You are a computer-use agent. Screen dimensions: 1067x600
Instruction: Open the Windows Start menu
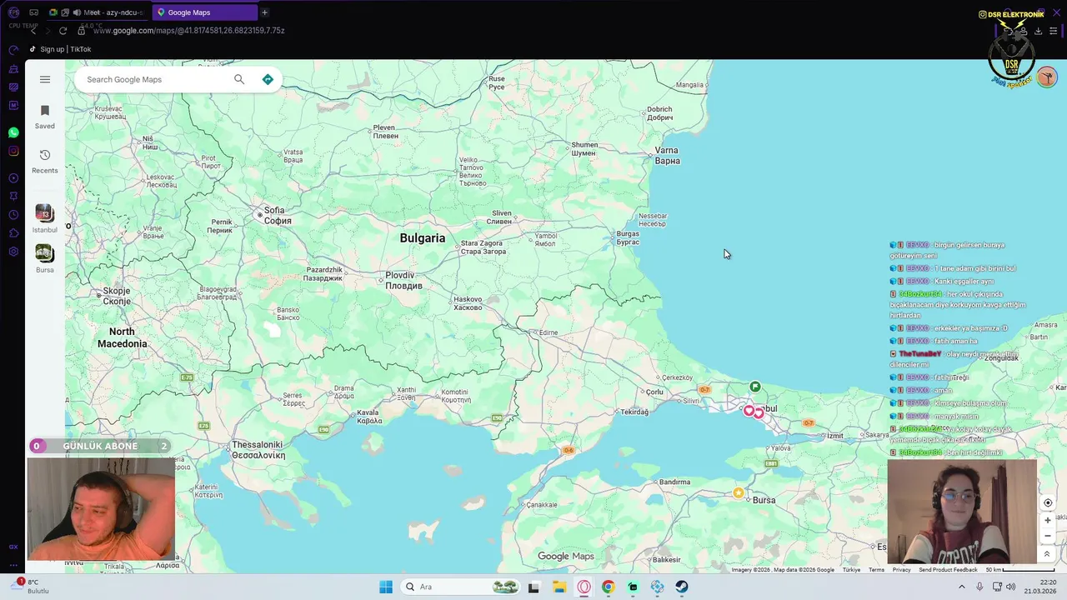385,587
